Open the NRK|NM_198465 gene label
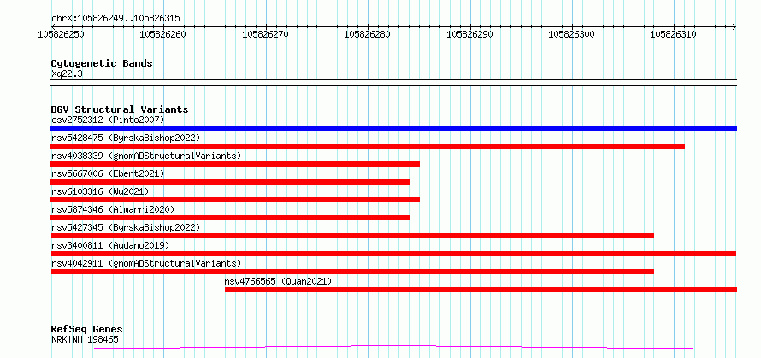 click(85, 339)
